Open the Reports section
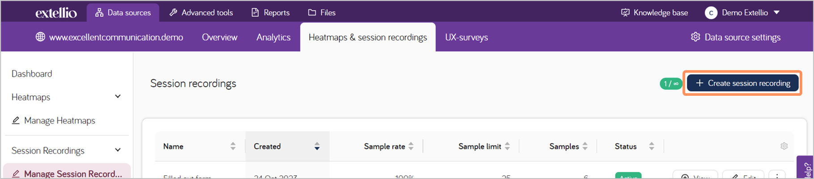 point(271,13)
